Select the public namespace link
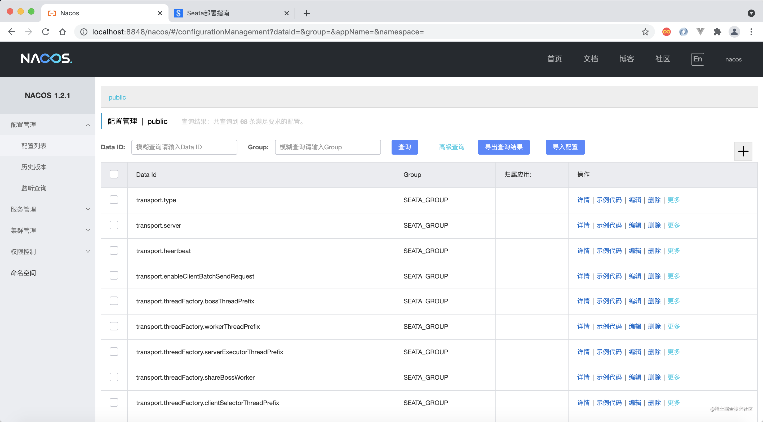 tap(117, 97)
